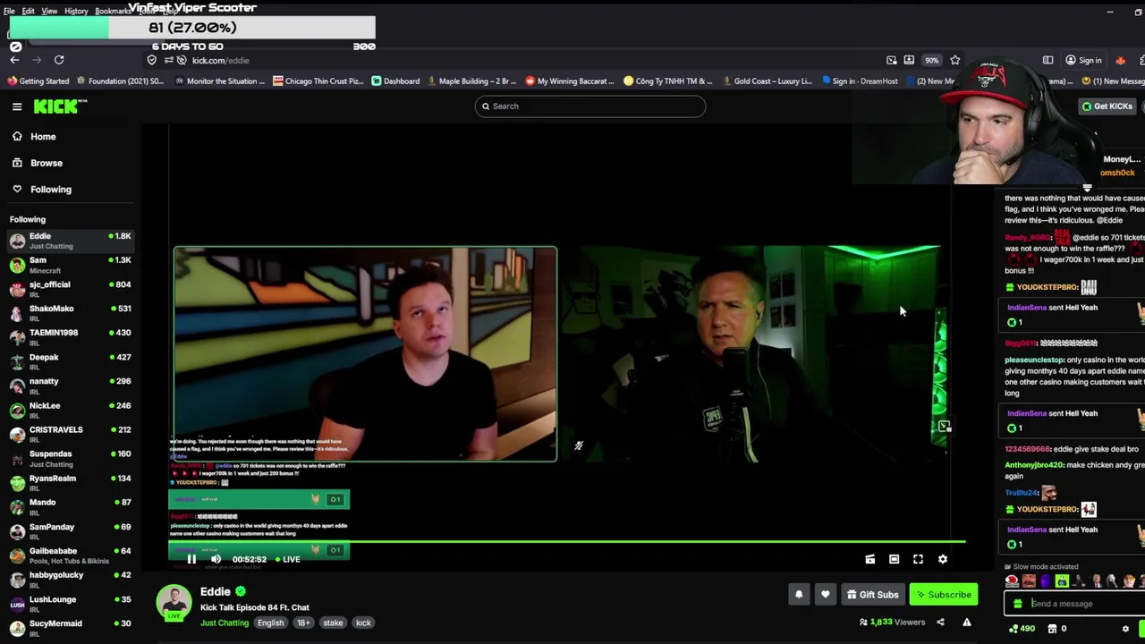Viewport: 1145px width, 644px height.
Task: Toggle theater mode on the player
Action: (x=894, y=559)
